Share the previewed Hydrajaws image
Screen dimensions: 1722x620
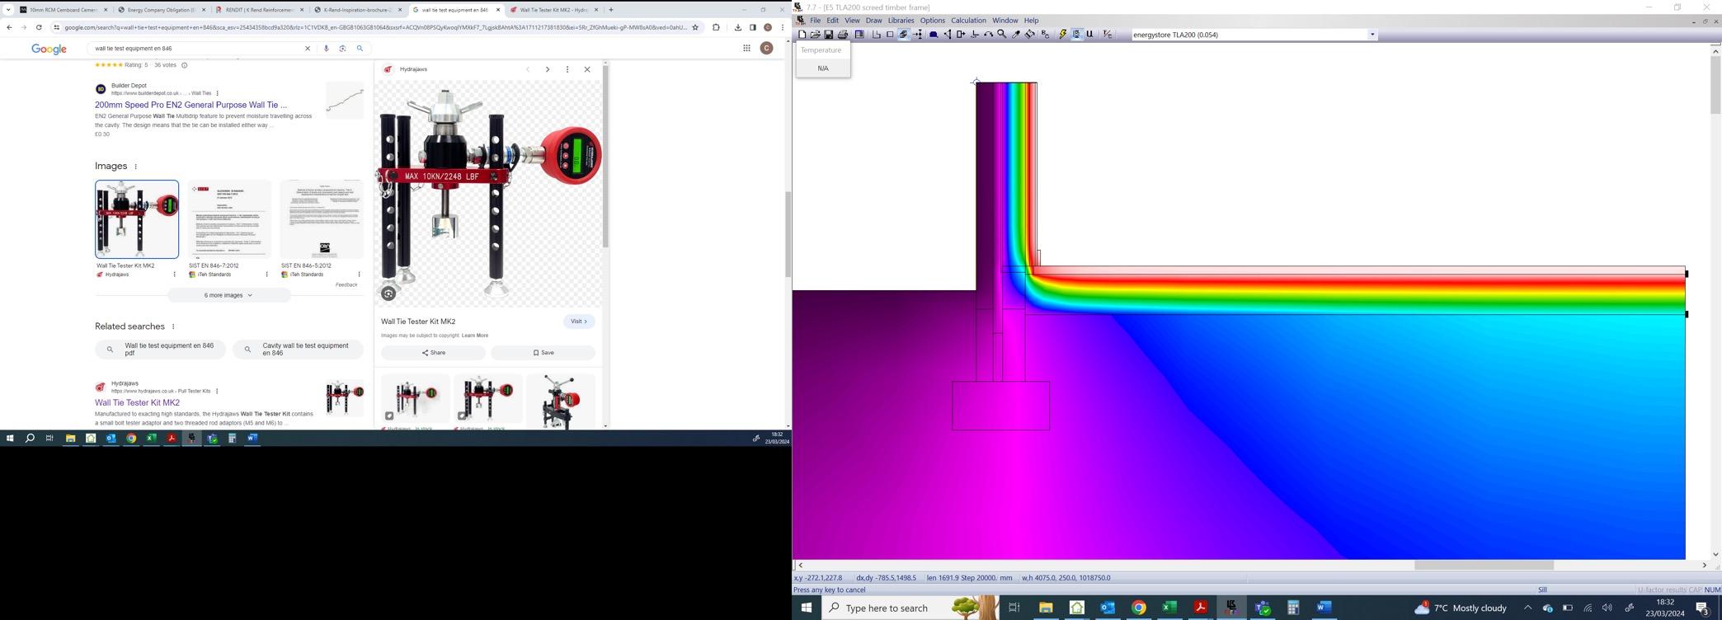(x=433, y=353)
